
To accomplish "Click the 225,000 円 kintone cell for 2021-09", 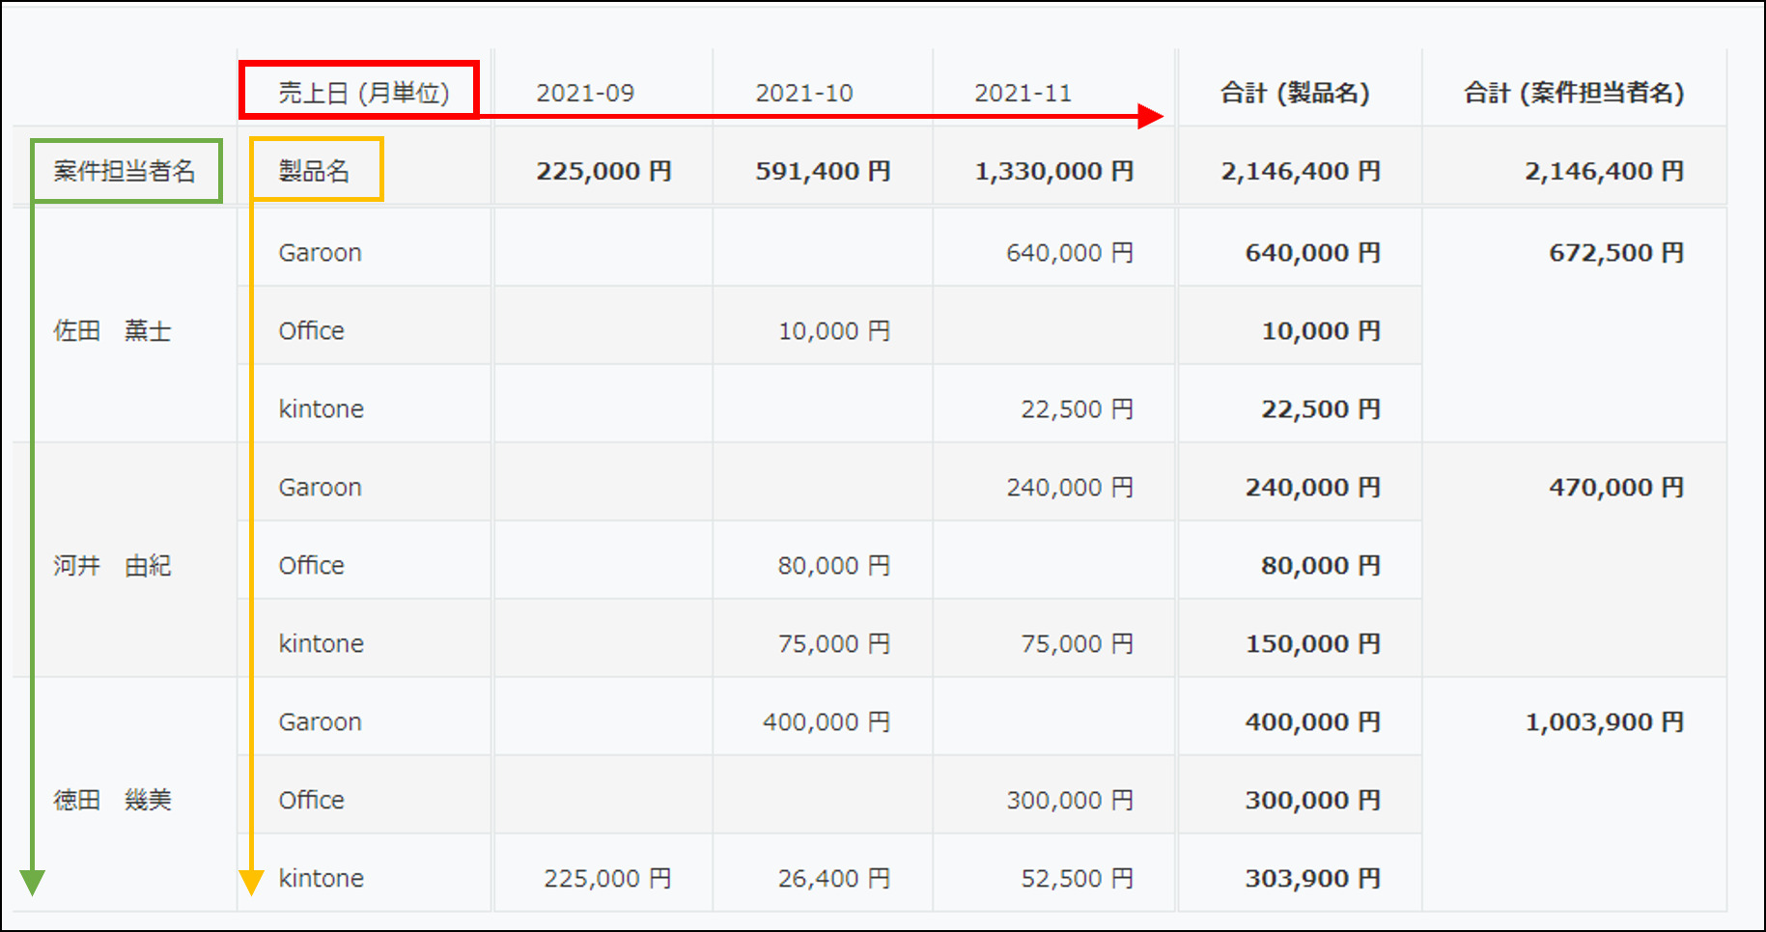I will (607, 878).
